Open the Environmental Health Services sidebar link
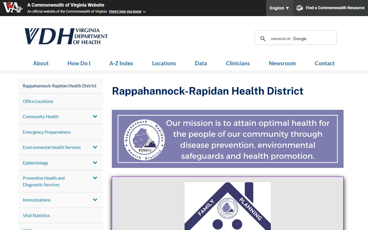Screen dimensions: 368x230 point(52,147)
